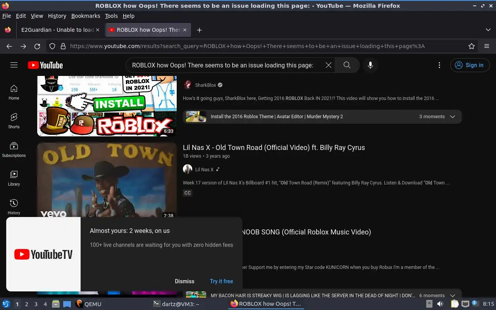Close the E2Guardian tab

point(98,30)
